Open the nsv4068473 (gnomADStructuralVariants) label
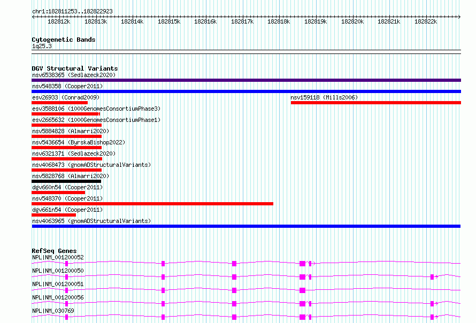 click(91, 165)
